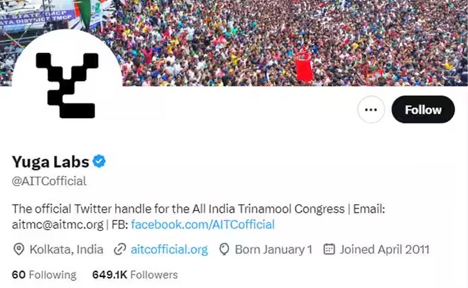
Task: Click the Born January 1 text
Action: 273,249
